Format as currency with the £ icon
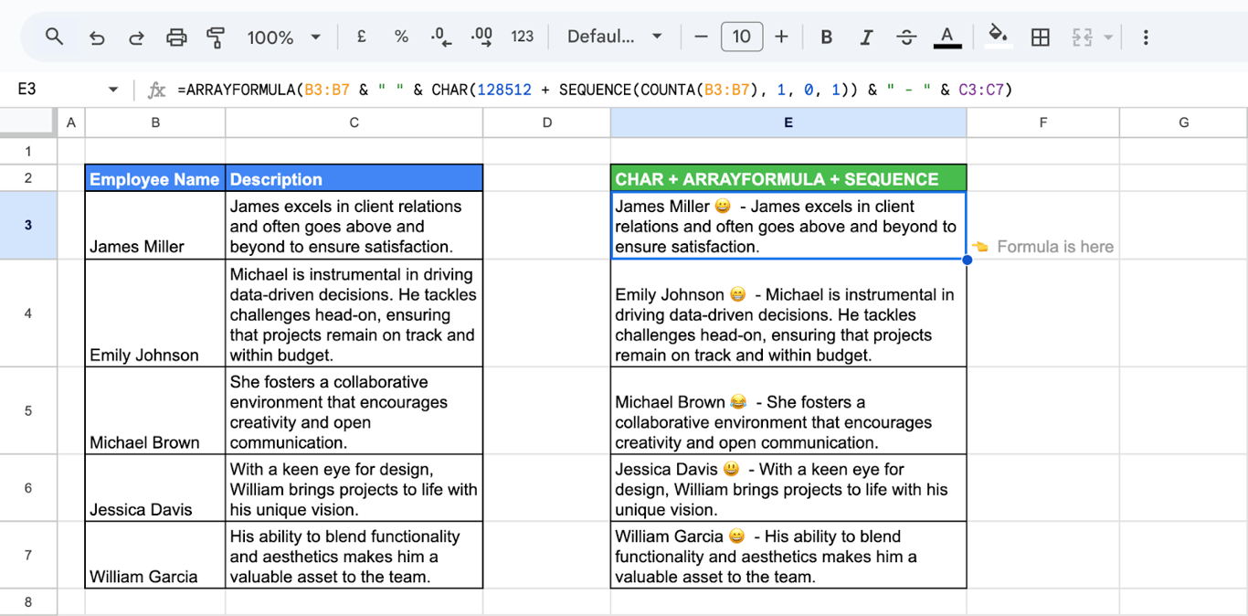Viewport: 1248px width, 616px height. click(x=361, y=37)
